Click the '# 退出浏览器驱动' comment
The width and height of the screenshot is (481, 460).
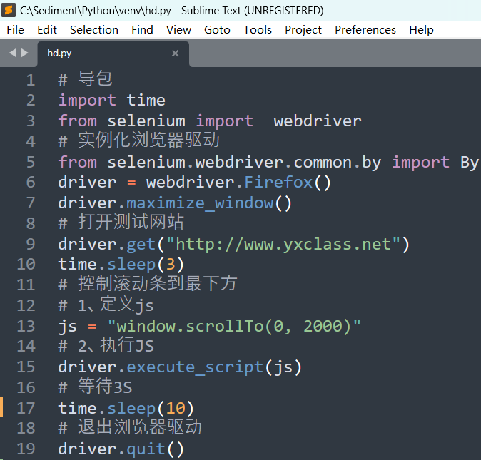(x=130, y=427)
